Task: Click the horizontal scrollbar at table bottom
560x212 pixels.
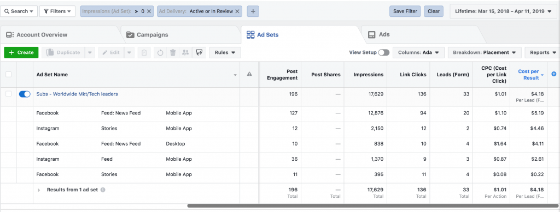Action: [373, 205]
